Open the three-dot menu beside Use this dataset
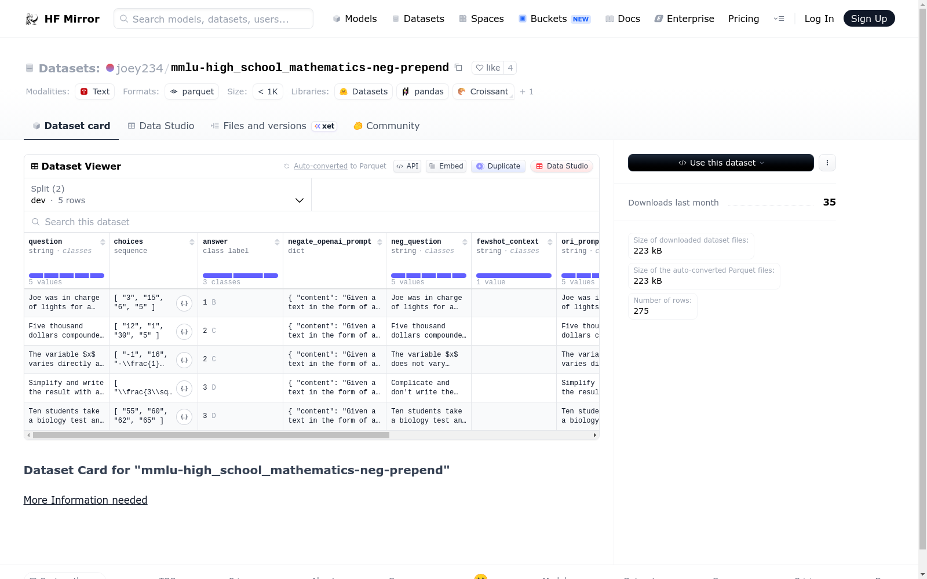927x579 pixels. pos(827,163)
